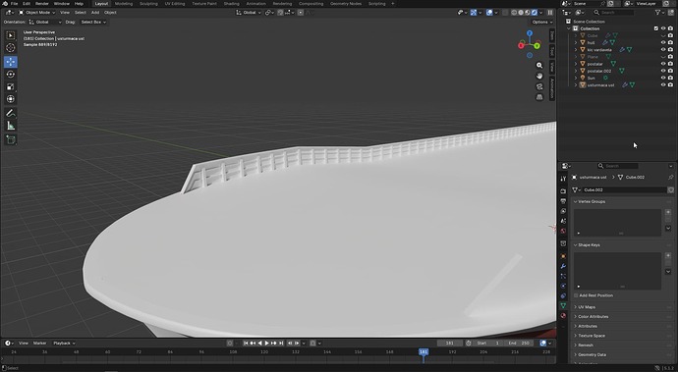Enable Add Rest Position checkbox
Viewport: 678px width, 372px height.
click(576, 295)
